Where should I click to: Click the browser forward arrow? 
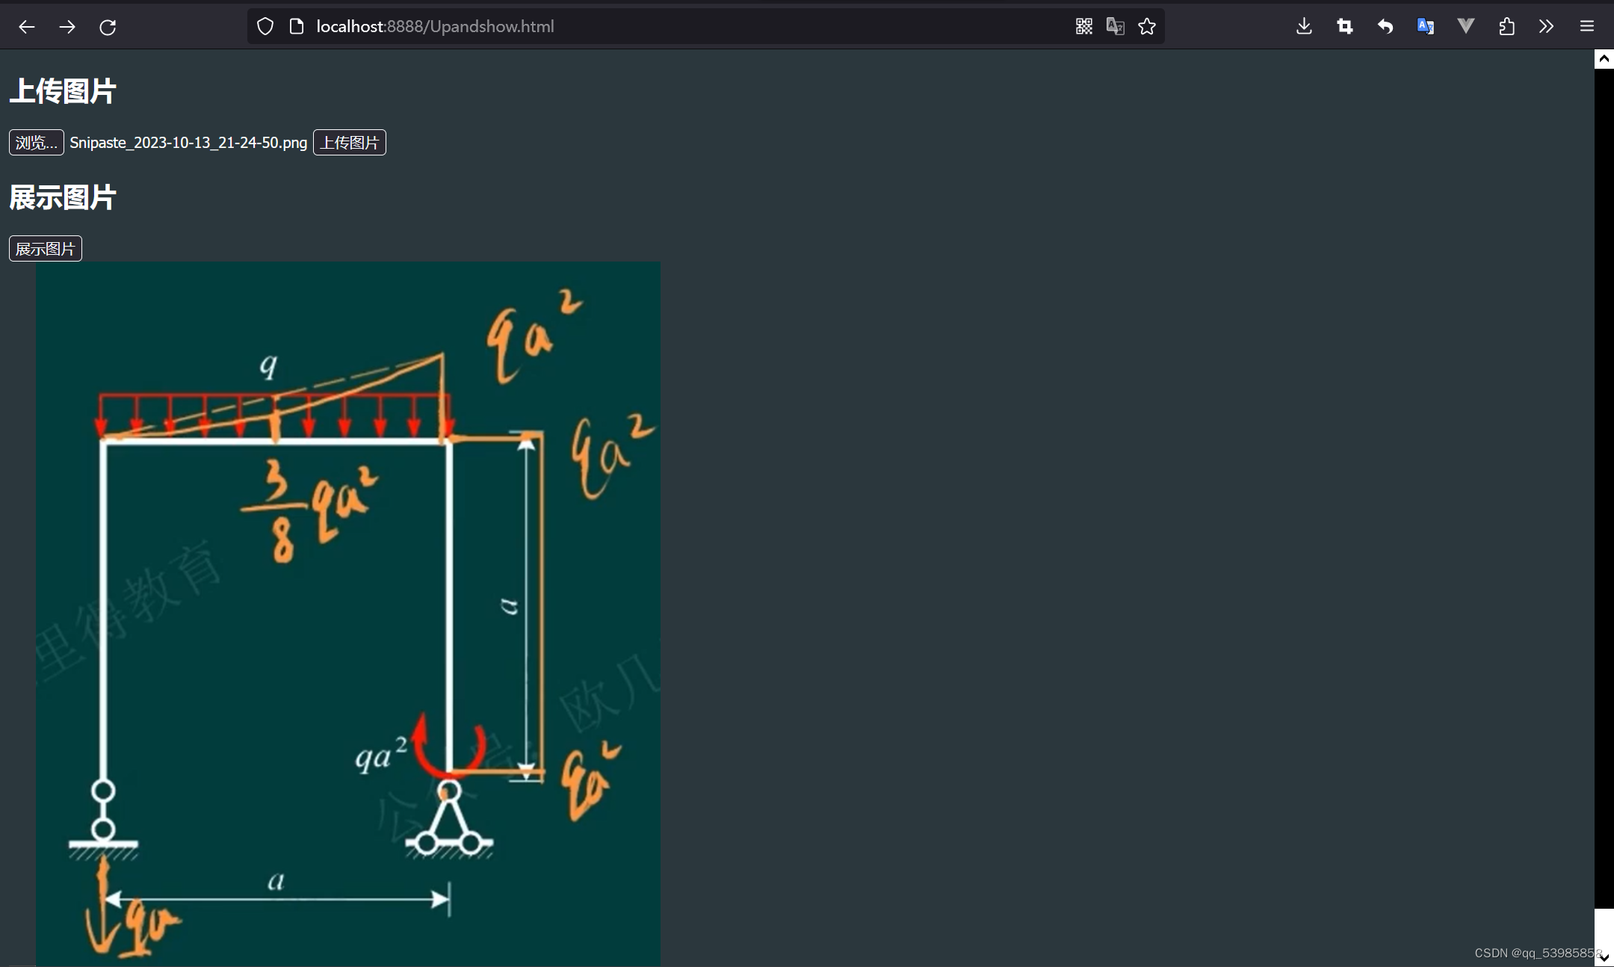[67, 27]
